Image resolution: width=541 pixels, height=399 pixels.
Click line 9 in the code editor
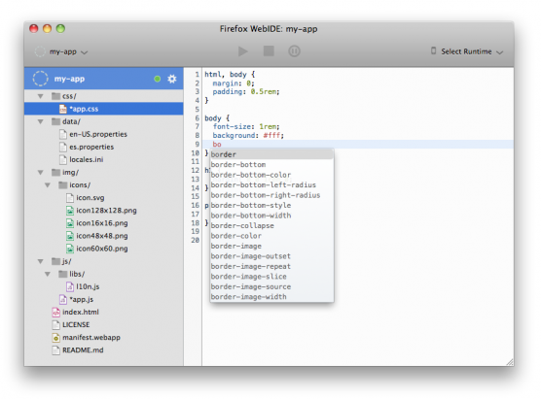pyautogui.click(x=358, y=145)
